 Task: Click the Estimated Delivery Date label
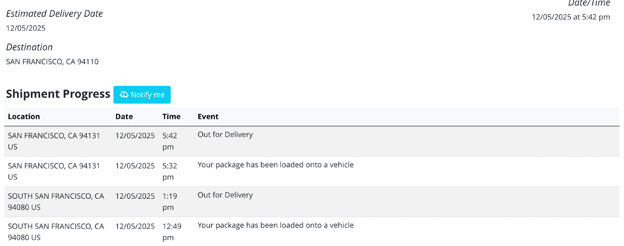click(55, 14)
